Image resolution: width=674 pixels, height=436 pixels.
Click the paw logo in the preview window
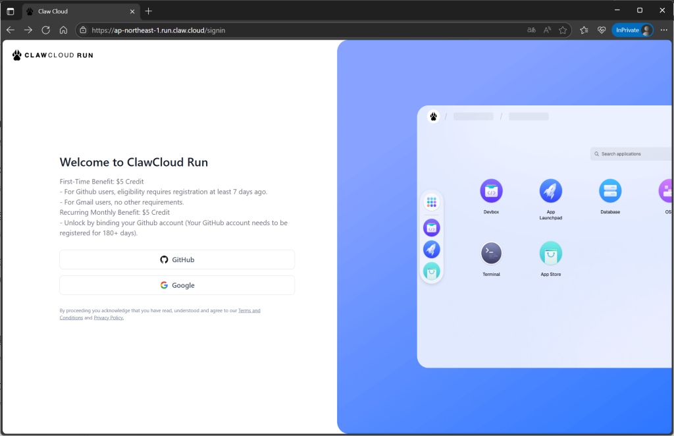tap(433, 116)
